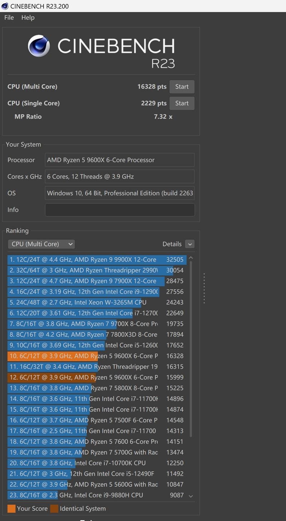
Task: Click the Processor field showing AMD Ryzen 5 9600X
Action: tap(120, 160)
